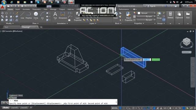This screenshot has height=110, width=196.
Task: Expand the Modify panel dropdown
Action: (x=10, y=23)
